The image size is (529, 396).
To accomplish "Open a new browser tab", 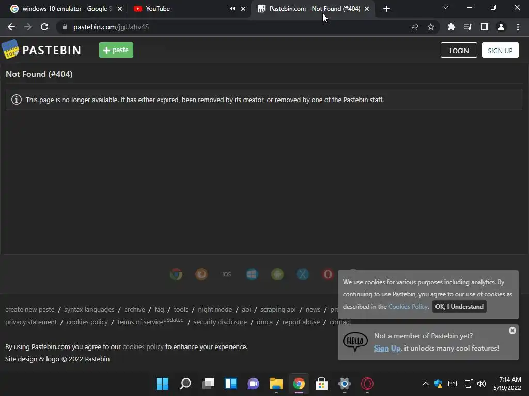I will click(386, 9).
